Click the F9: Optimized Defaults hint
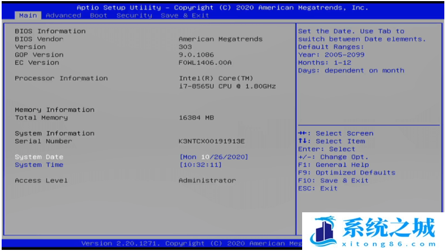 [346, 172]
